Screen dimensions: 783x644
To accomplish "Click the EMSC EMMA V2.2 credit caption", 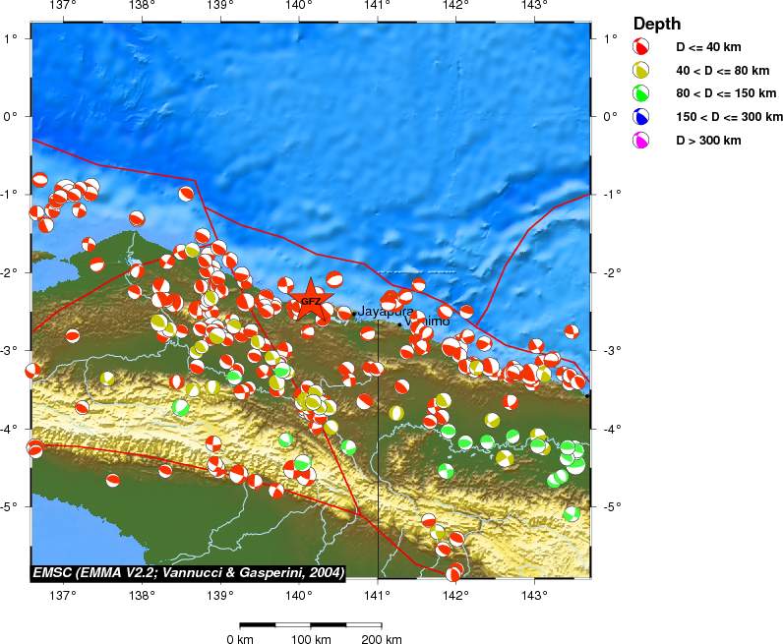I will tap(188, 572).
